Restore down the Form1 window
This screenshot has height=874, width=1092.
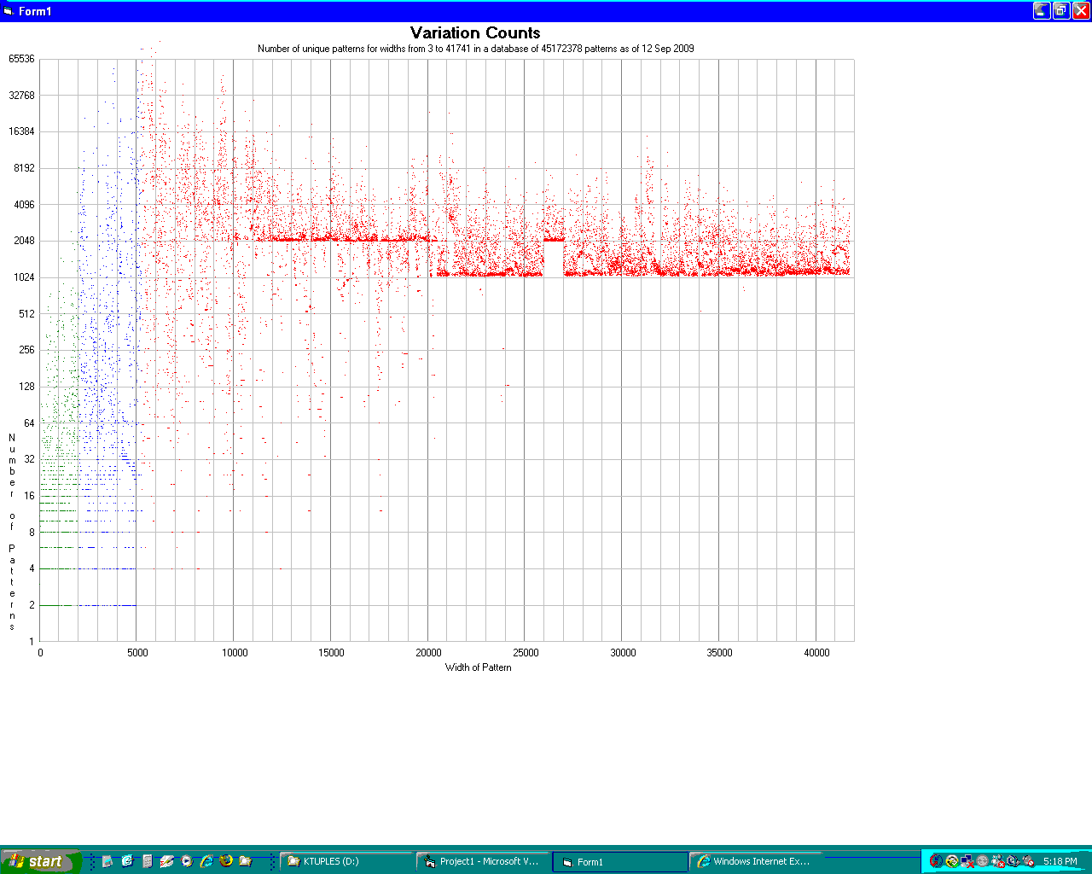pos(1061,10)
